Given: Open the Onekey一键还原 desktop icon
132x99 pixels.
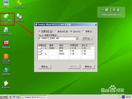Looking at the screenshot, I should 6,18.
